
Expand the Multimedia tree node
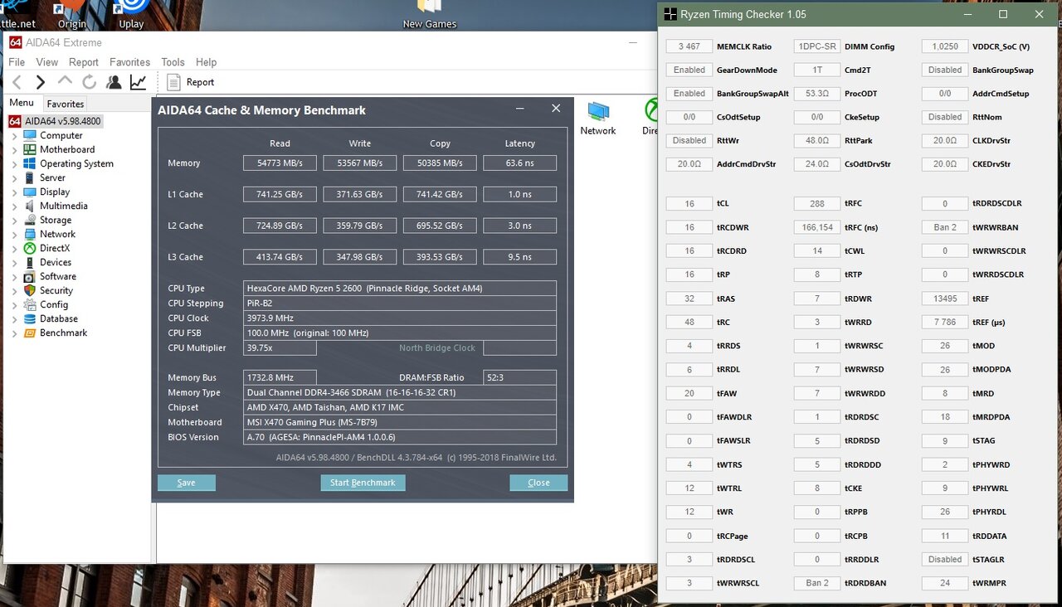click(x=14, y=206)
